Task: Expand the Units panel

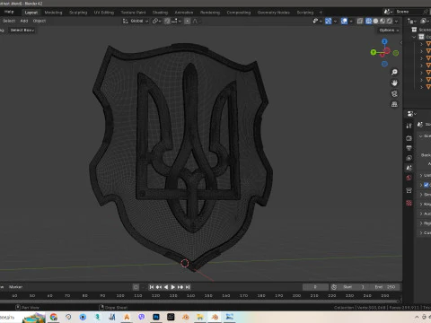Action: (421, 175)
